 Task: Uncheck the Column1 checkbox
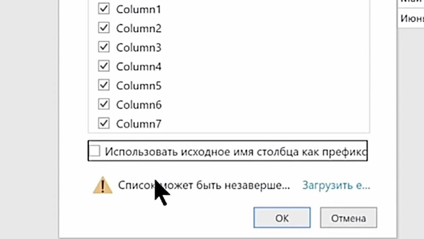104,9
